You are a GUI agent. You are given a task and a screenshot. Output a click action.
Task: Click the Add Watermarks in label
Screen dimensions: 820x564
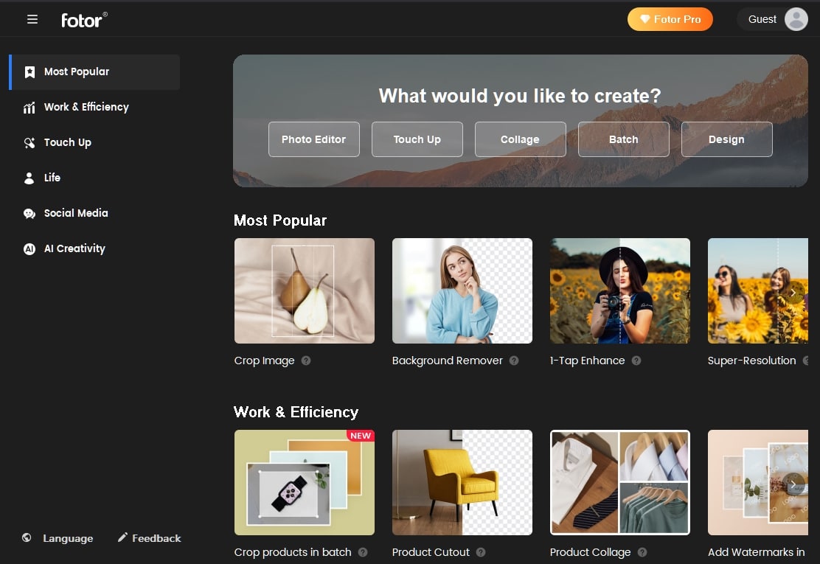pos(756,552)
